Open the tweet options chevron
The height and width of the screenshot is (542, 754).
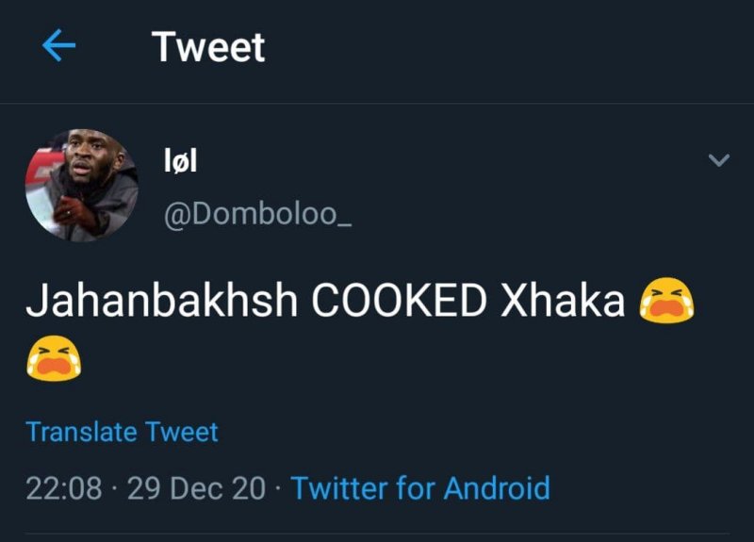[x=718, y=161]
